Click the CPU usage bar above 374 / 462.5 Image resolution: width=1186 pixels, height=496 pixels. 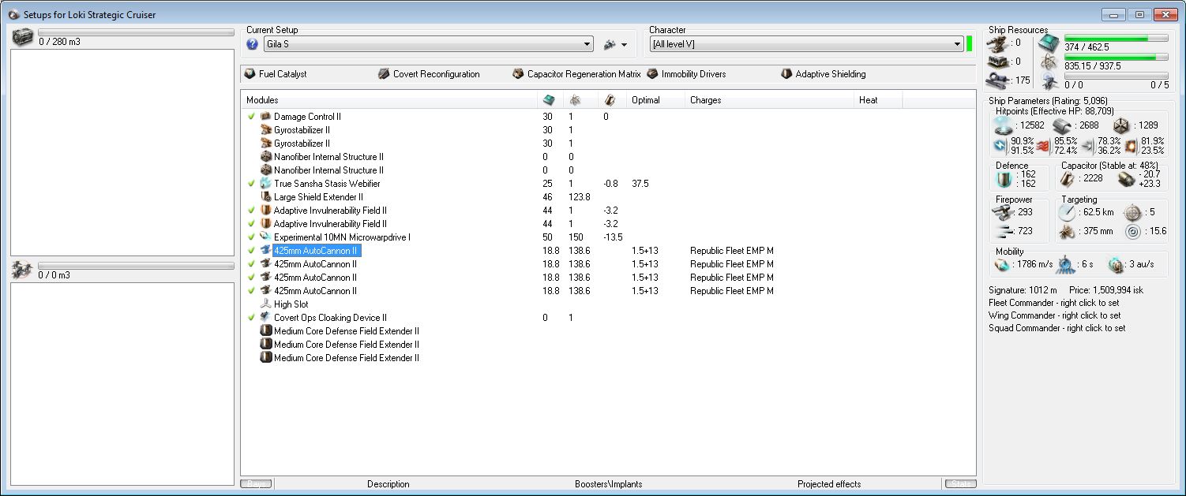point(1117,38)
